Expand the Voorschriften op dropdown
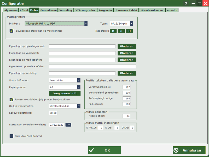 (79, 80)
